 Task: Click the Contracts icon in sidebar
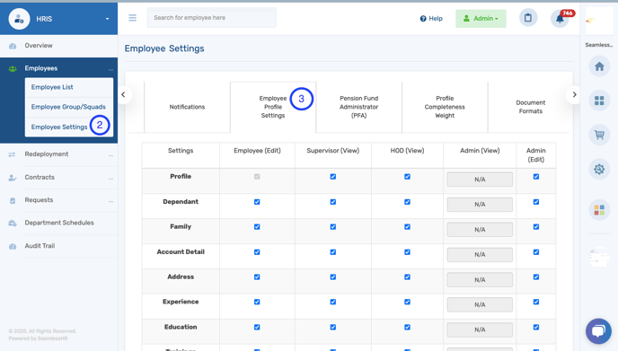point(13,178)
